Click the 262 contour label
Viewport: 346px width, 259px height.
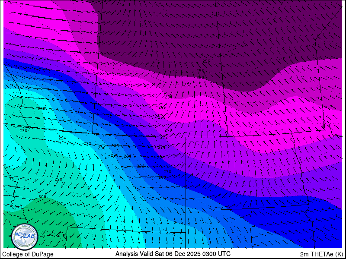[188, 85]
